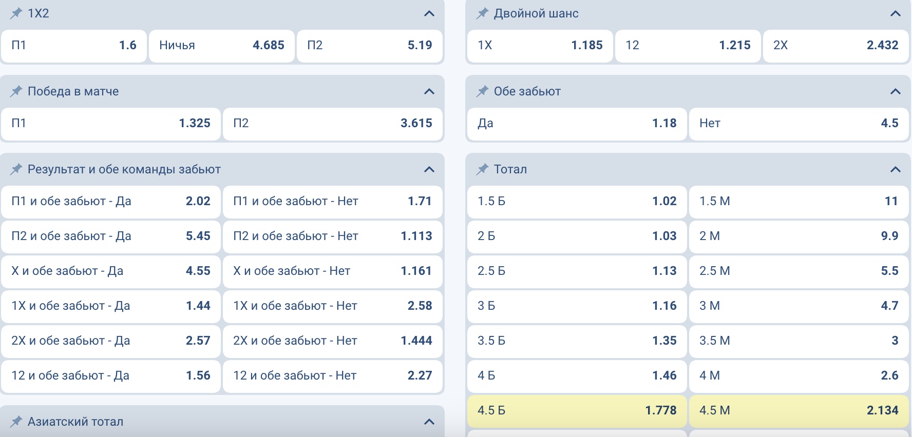
Task: Choose П2 и обе забьют - Да
Action: [x=111, y=236]
